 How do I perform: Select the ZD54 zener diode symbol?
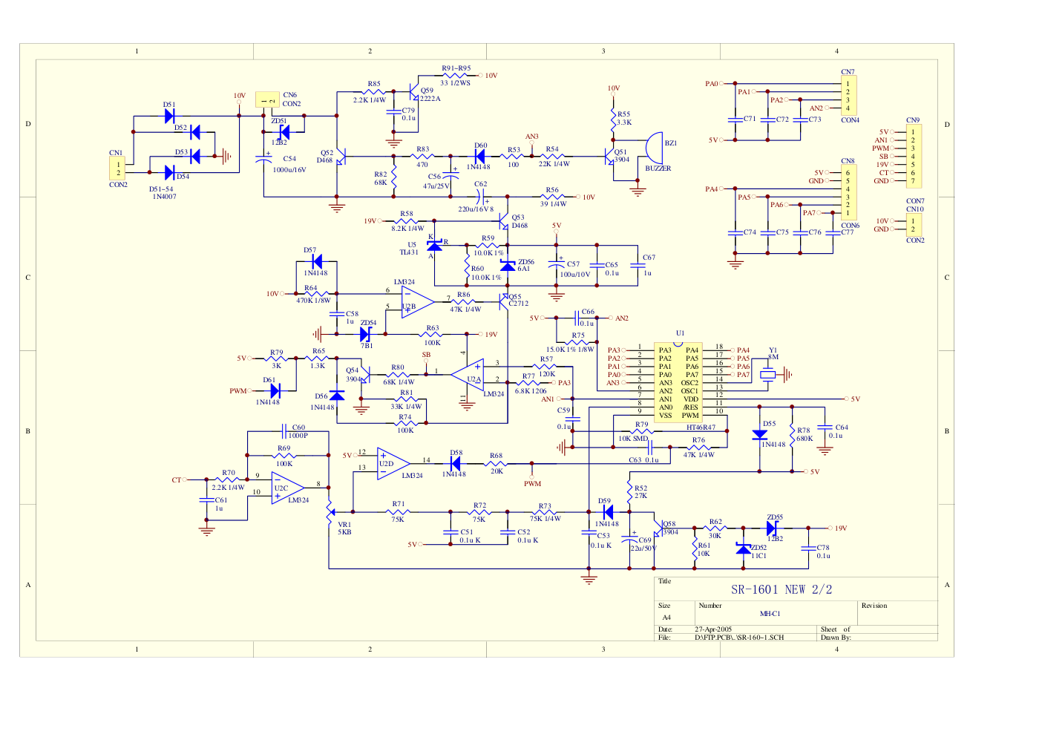(365, 334)
